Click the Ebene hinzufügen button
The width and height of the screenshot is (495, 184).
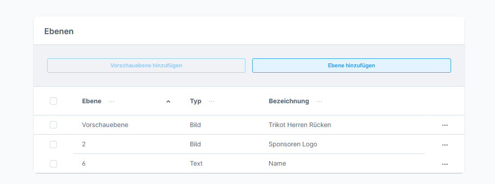(x=351, y=66)
